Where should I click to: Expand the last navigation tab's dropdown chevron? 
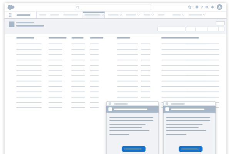point(204,15)
